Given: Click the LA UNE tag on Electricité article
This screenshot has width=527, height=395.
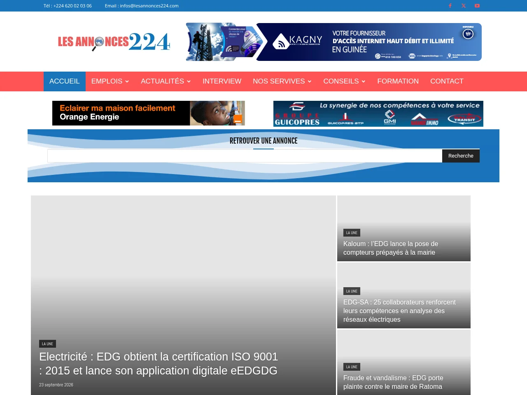Looking at the screenshot, I should (x=47, y=344).
